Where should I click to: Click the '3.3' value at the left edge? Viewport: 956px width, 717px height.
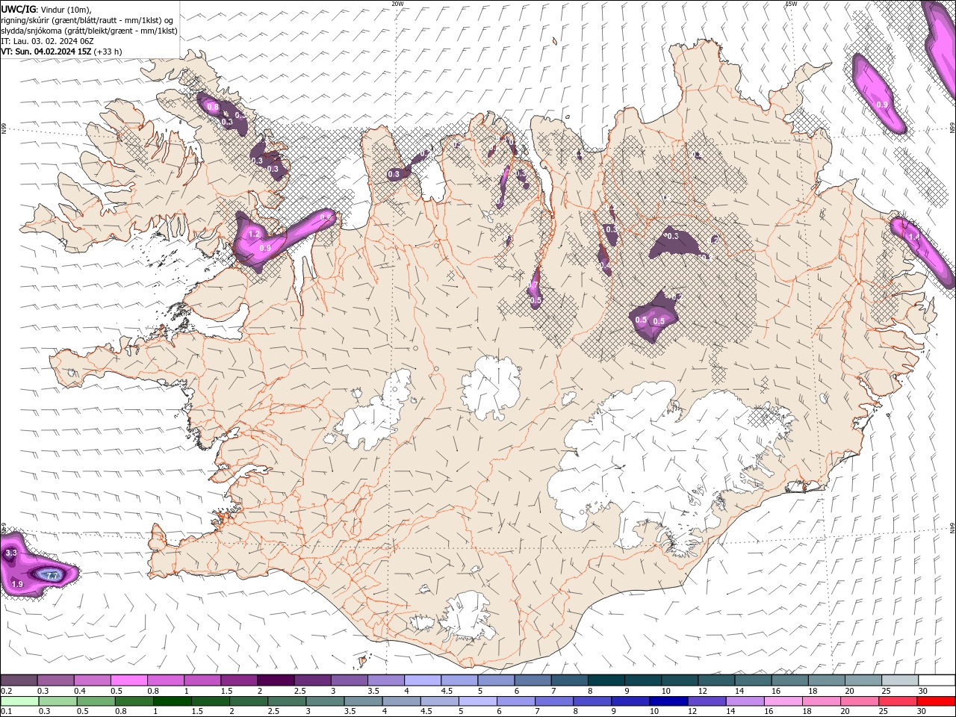point(10,553)
